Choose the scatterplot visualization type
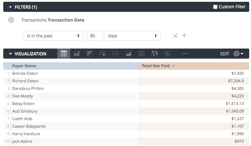This screenshot has width=251, height=146. pos(103,54)
